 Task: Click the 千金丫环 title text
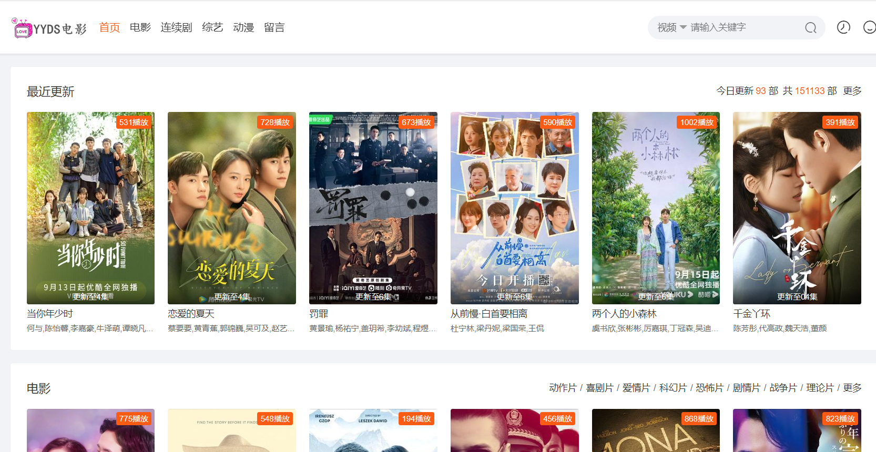click(x=752, y=314)
